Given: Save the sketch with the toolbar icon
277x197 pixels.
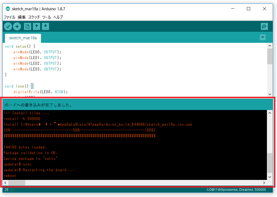Looking at the screenshot, I should coord(45,26).
